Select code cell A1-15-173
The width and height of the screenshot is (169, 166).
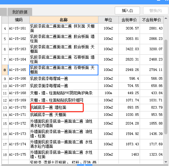[19, 134]
